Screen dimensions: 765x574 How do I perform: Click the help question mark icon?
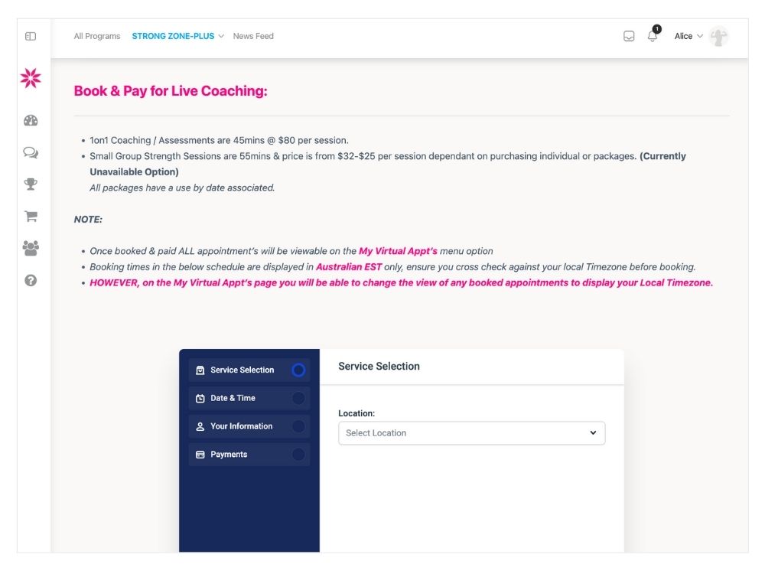[x=31, y=280]
